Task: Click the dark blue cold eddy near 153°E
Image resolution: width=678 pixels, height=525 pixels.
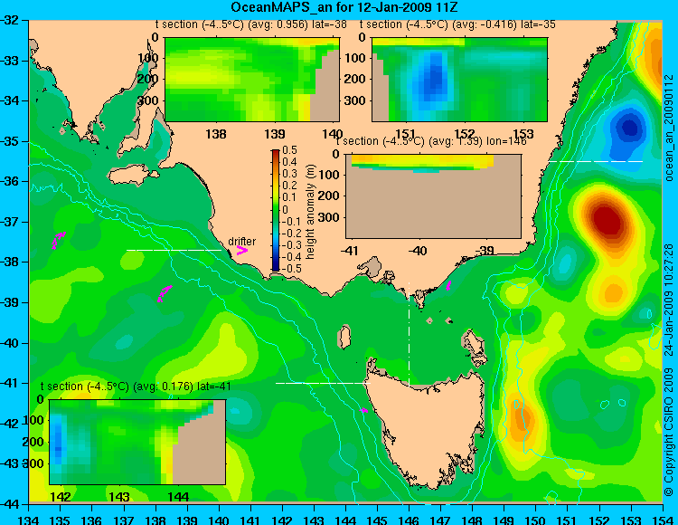Action: click(629, 129)
